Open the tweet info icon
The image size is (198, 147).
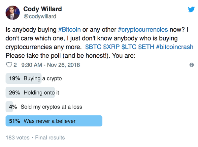click(x=191, y=65)
